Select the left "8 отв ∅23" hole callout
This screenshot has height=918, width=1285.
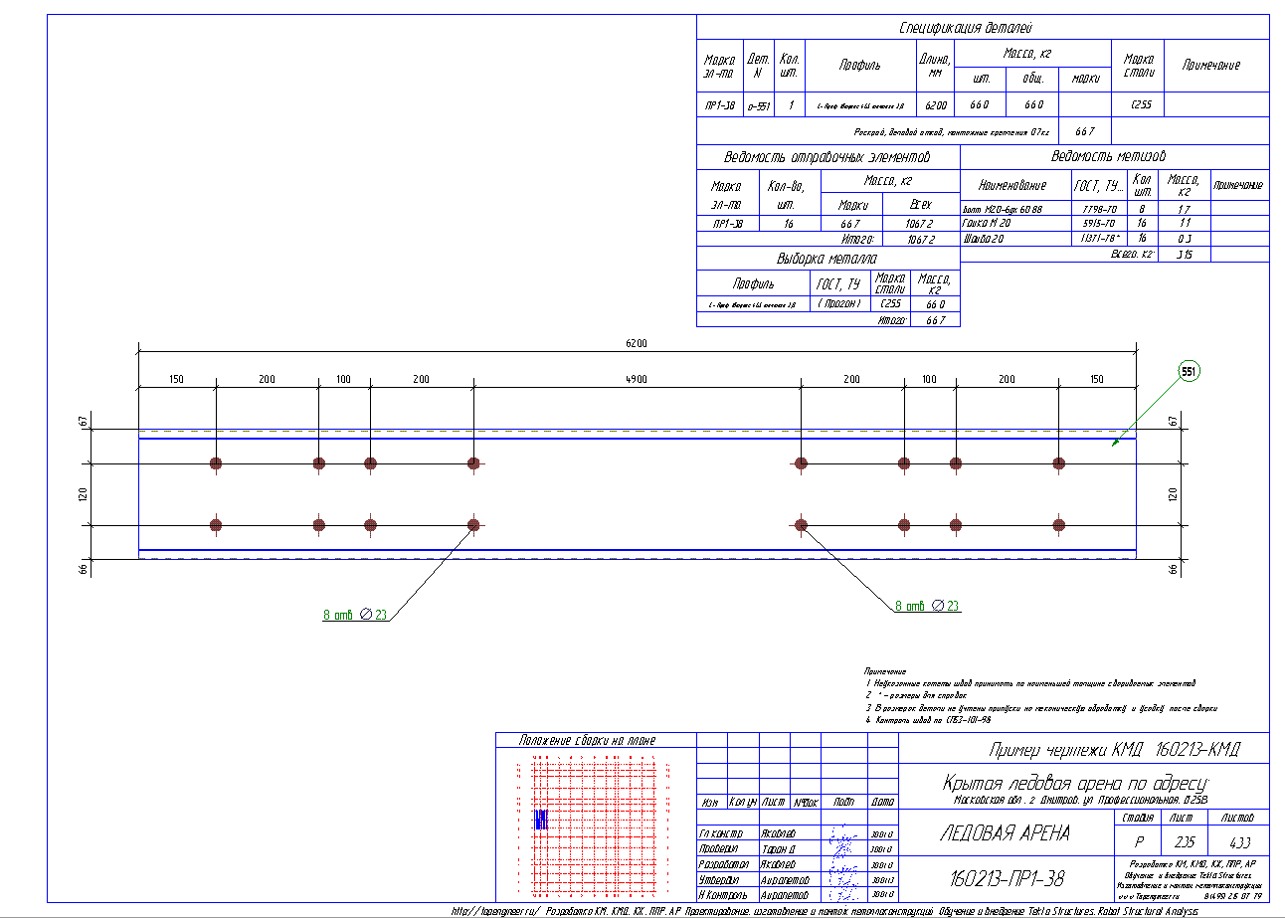click(354, 615)
